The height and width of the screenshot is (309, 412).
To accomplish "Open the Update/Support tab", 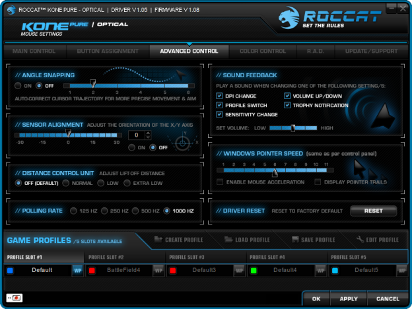I will [371, 51].
